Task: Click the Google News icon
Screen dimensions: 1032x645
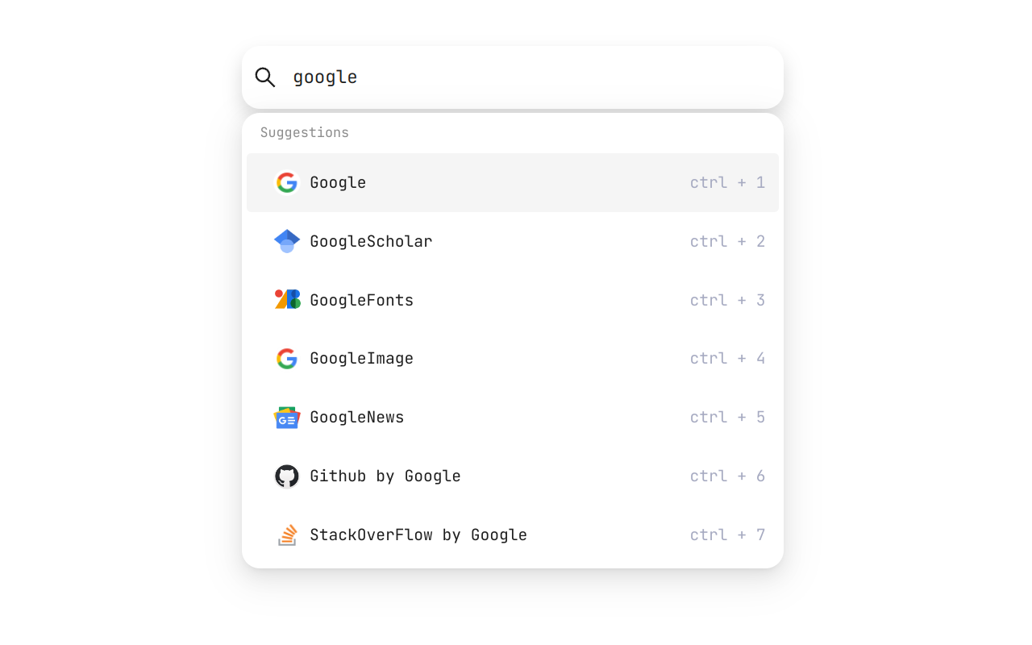Action: (287, 418)
